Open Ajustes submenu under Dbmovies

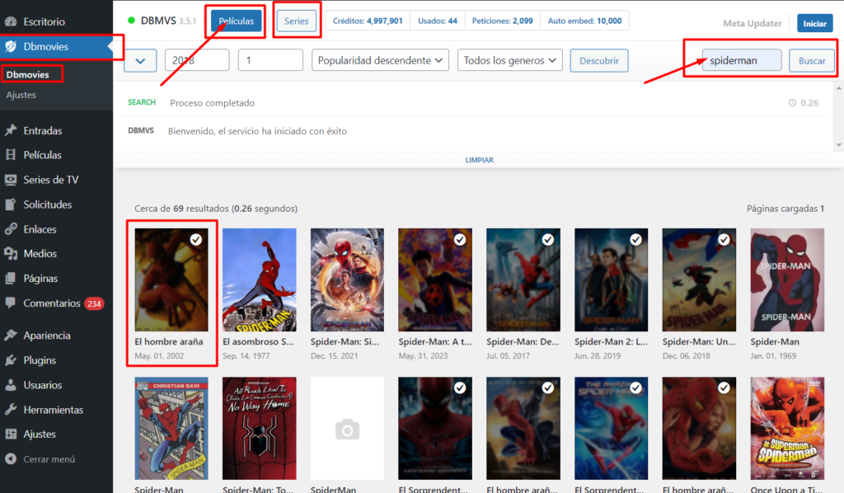21,95
